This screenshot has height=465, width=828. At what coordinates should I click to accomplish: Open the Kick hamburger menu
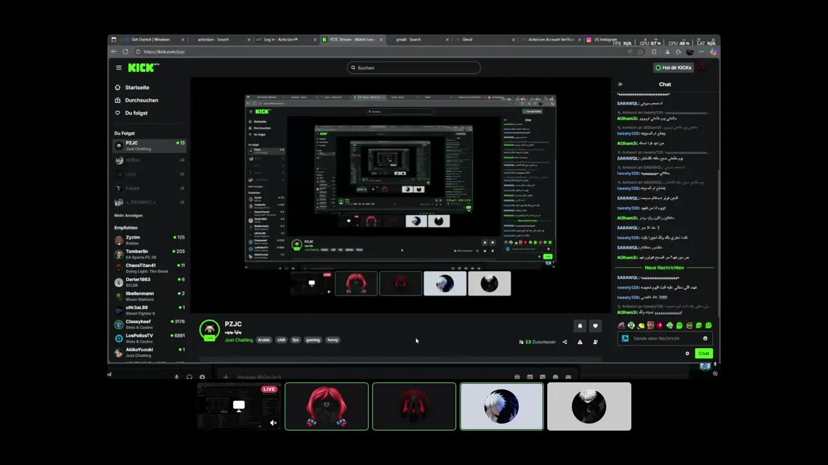(118, 68)
